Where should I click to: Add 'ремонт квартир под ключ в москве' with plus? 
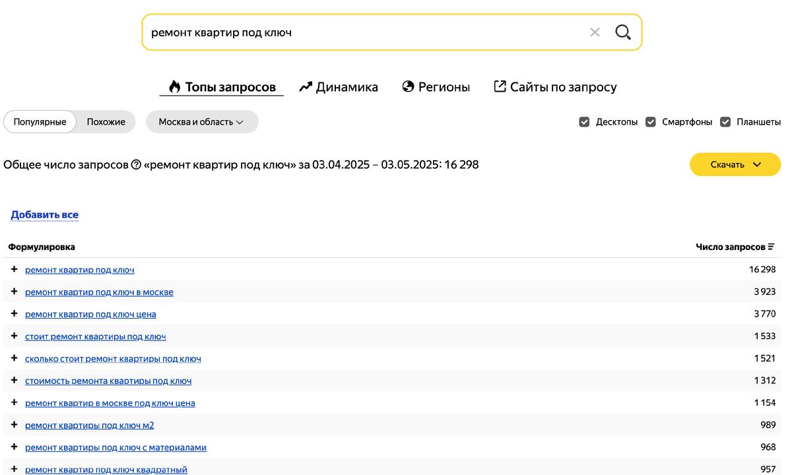(x=14, y=292)
